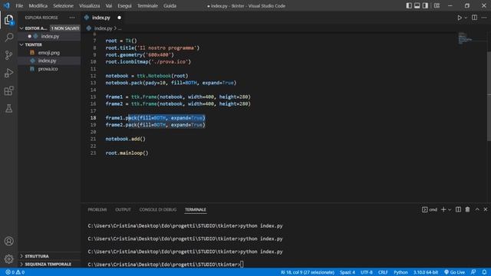Open the Extensions view

click(8, 90)
